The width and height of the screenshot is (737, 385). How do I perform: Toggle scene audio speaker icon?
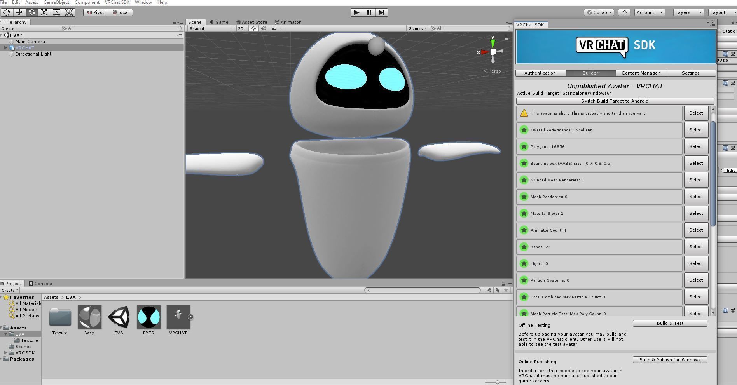(264, 28)
